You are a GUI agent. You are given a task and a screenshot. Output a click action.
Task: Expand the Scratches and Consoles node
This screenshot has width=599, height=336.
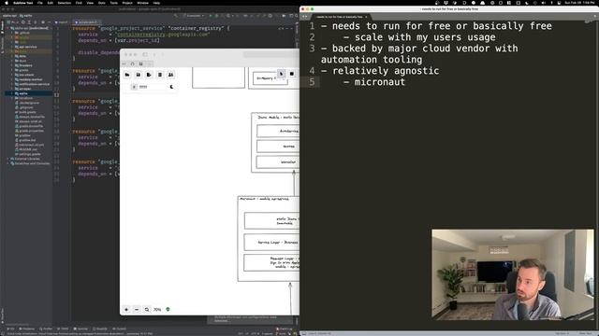click(8, 163)
